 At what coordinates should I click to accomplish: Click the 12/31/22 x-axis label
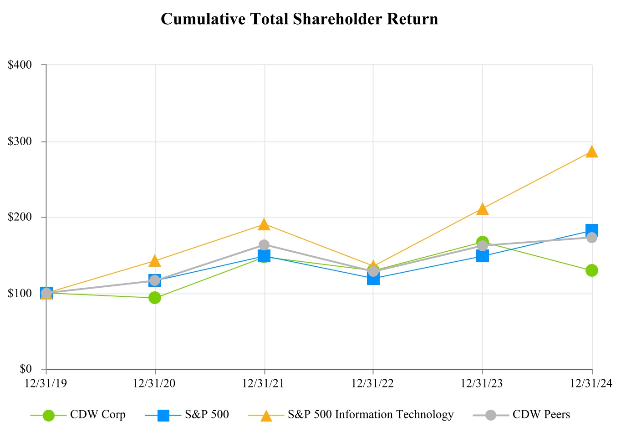pos(372,384)
